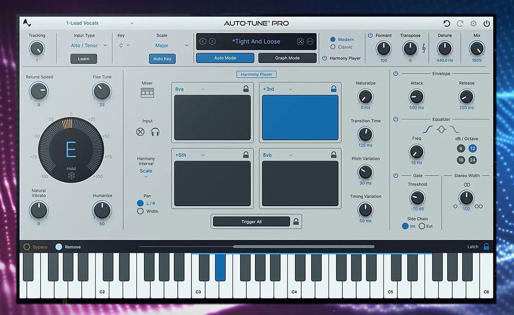Open the Mixer icon
Image resolution: width=514 pixels, height=315 pixels.
click(147, 93)
